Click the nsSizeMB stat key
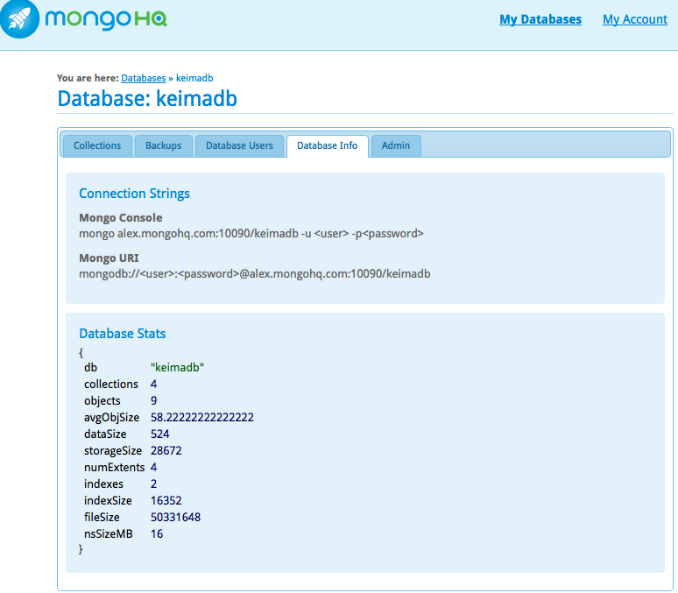The image size is (678, 593). [108, 534]
